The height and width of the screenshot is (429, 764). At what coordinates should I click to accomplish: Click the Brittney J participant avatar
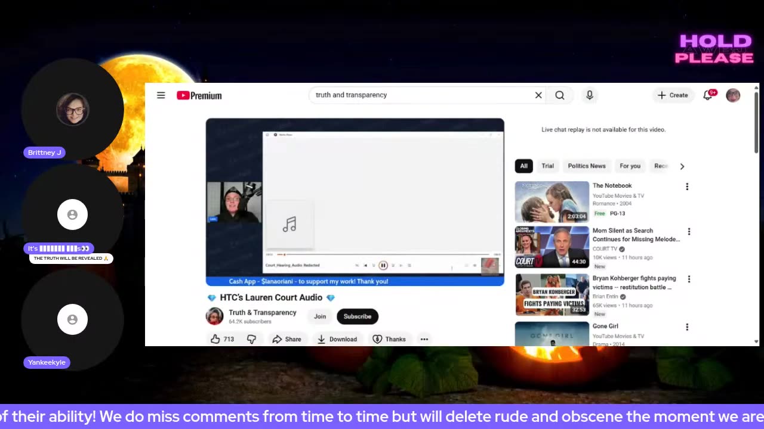(73, 110)
